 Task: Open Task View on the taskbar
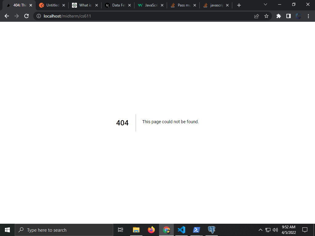coord(121,230)
